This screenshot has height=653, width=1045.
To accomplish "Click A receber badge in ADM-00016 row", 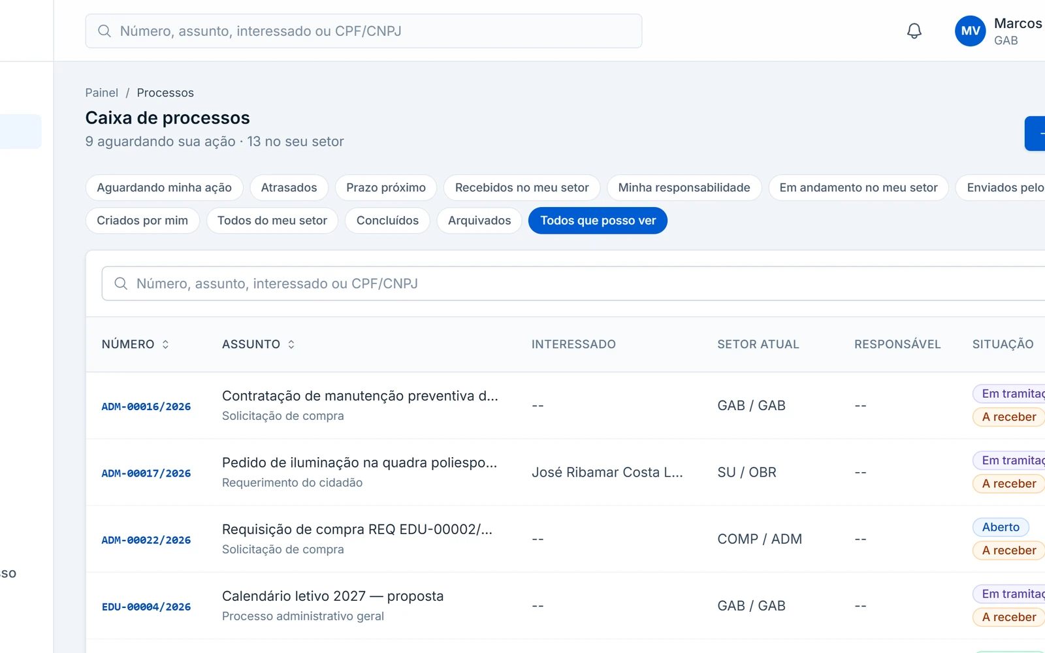I will point(1009,417).
